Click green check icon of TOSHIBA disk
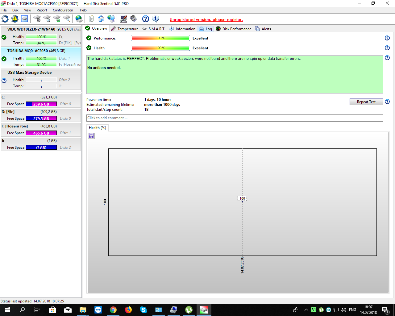Screen dimensions: 395x316 tap(4, 59)
